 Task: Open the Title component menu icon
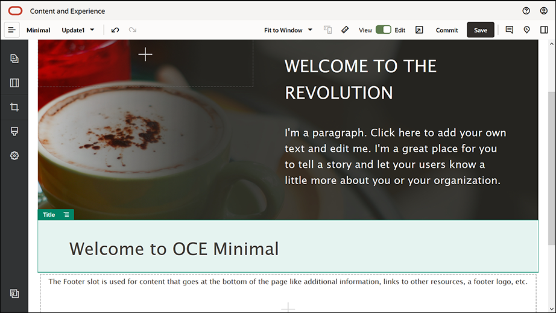(x=66, y=214)
